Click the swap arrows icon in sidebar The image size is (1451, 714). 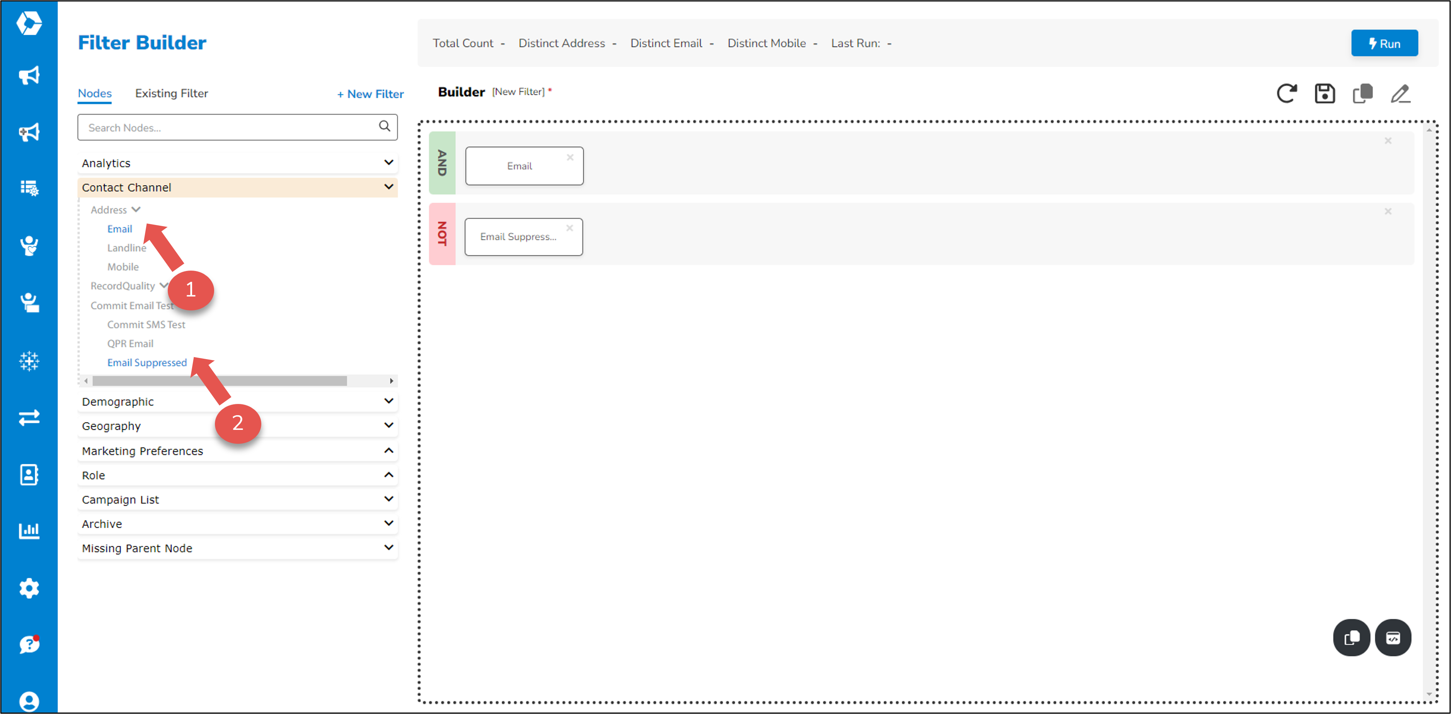29,417
